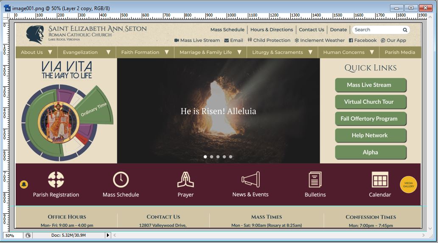
Task: Click the yellow notification bell icon
Action: [24, 185]
